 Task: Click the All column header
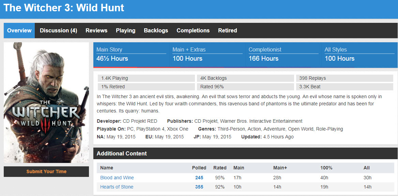coord(367,168)
